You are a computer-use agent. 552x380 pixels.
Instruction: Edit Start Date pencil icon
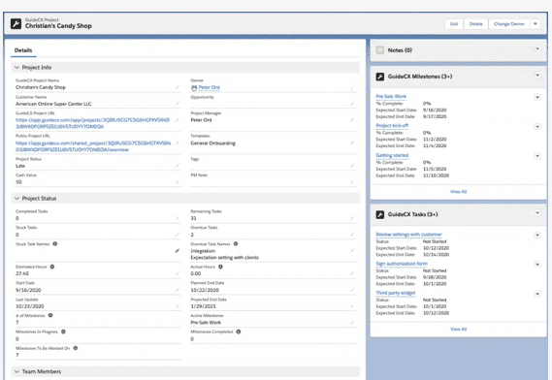pos(178,290)
